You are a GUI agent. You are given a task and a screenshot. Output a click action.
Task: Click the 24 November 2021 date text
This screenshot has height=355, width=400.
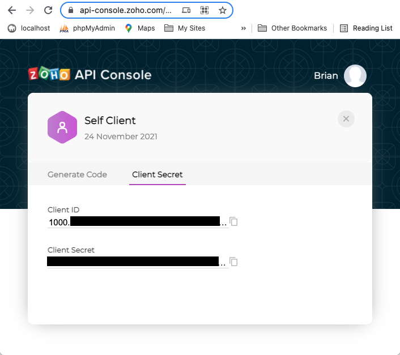point(121,136)
